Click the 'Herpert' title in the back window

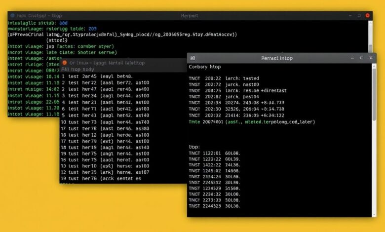pyautogui.click(x=190, y=16)
